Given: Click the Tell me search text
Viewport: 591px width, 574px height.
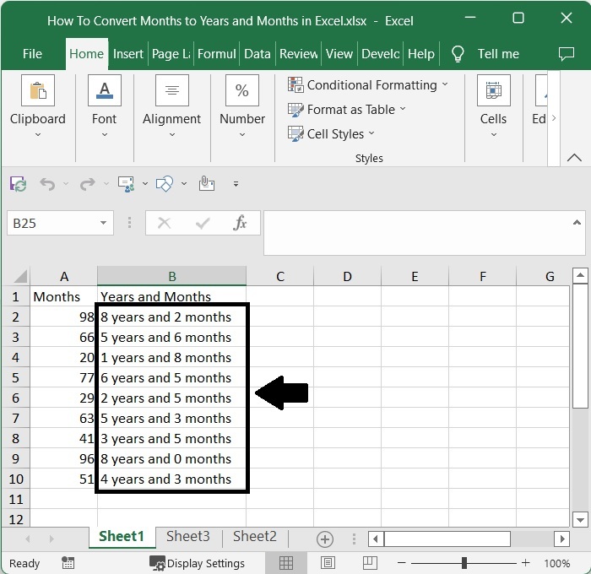Looking at the screenshot, I should click(498, 54).
